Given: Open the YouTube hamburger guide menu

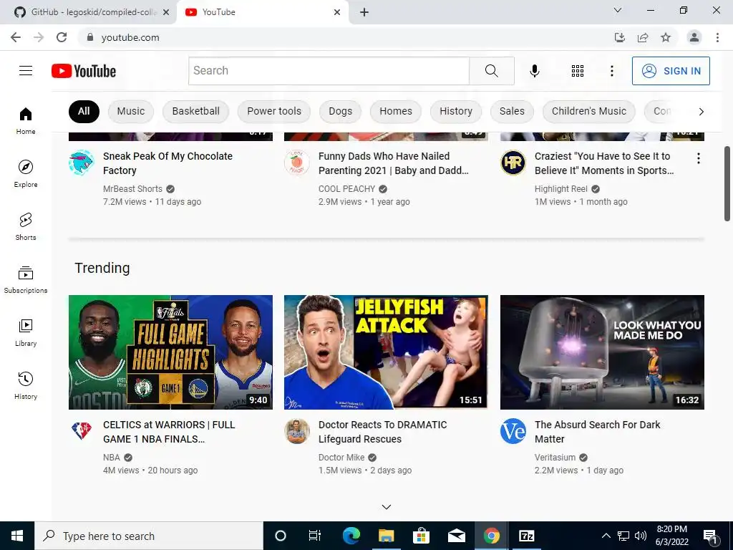Looking at the screenshot, I should [26, 71].
